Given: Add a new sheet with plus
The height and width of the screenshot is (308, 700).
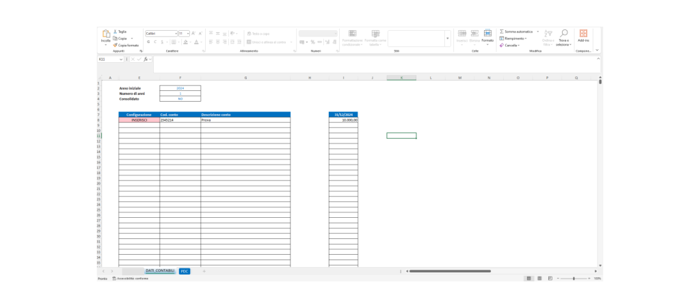Looking at the screenshot, I should pyautogui.click(x=204, y=271).
